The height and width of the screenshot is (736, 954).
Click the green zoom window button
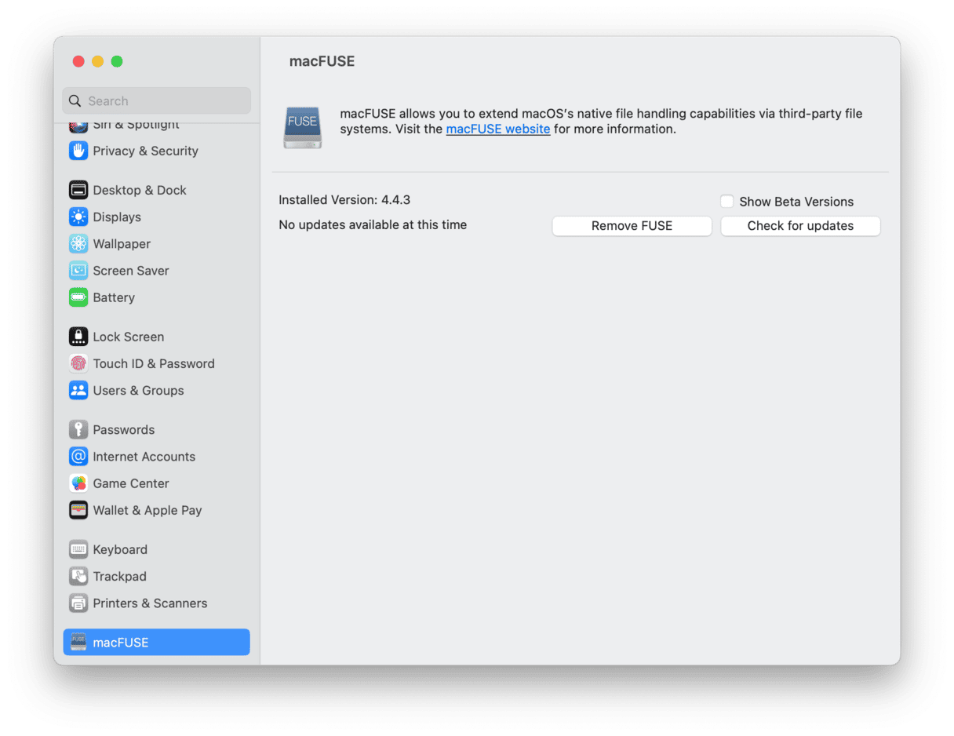click(117, 61)
